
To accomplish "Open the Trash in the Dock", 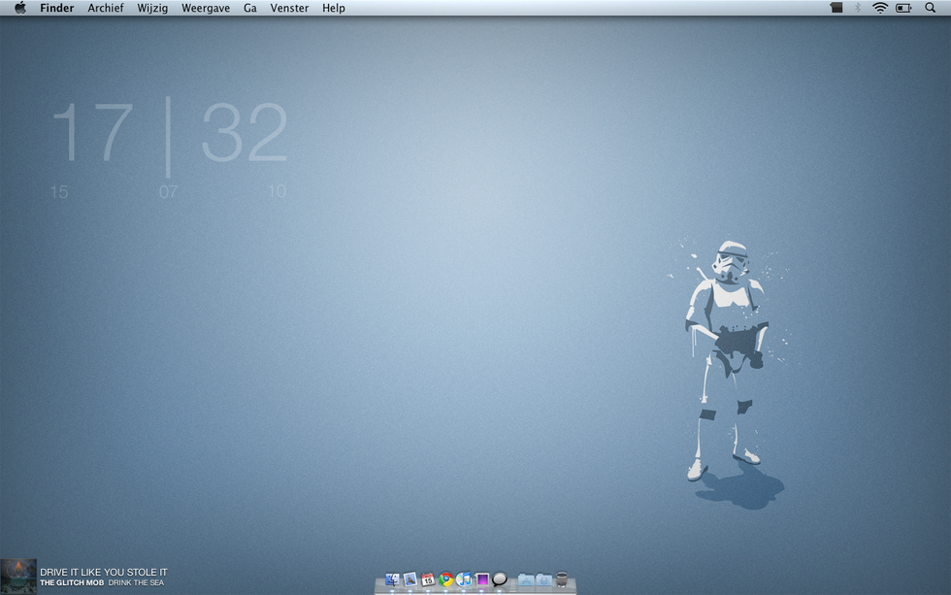I will 562,579.
